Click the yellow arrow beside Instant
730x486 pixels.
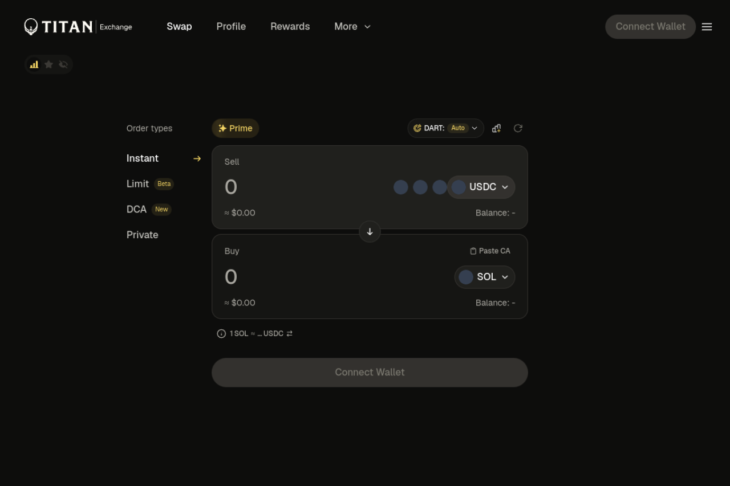click(197, 158)
